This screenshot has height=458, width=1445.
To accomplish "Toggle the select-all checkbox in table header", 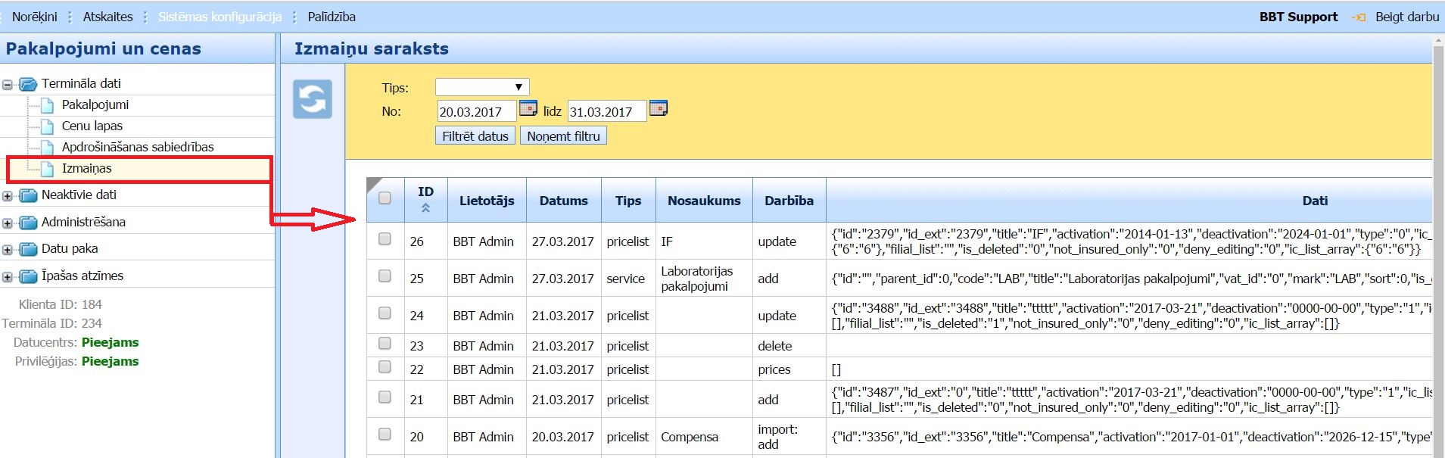I will [385, 198].
